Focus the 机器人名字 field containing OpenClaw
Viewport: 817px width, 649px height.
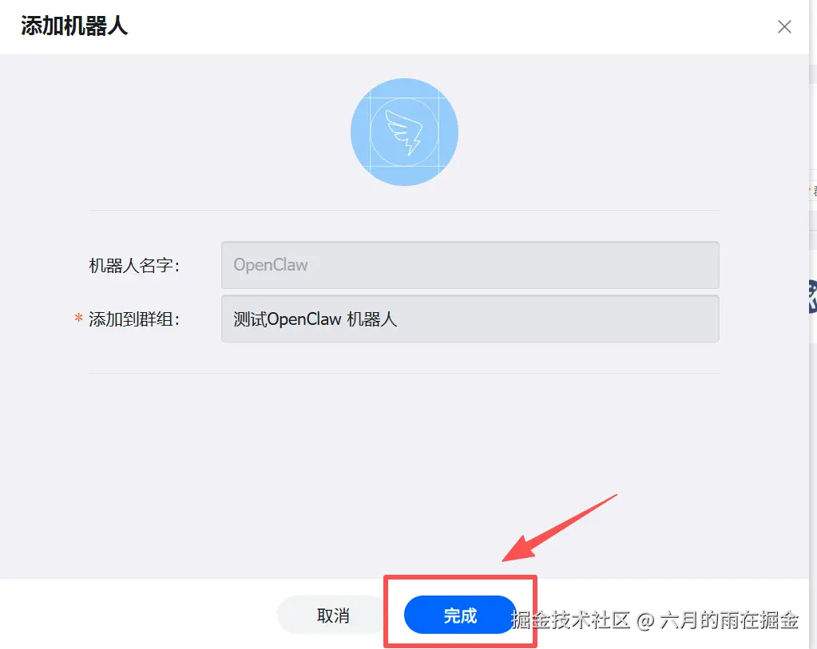470,265
